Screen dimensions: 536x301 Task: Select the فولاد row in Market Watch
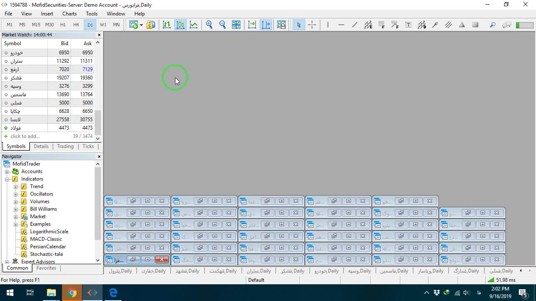(x=47, y=128)
